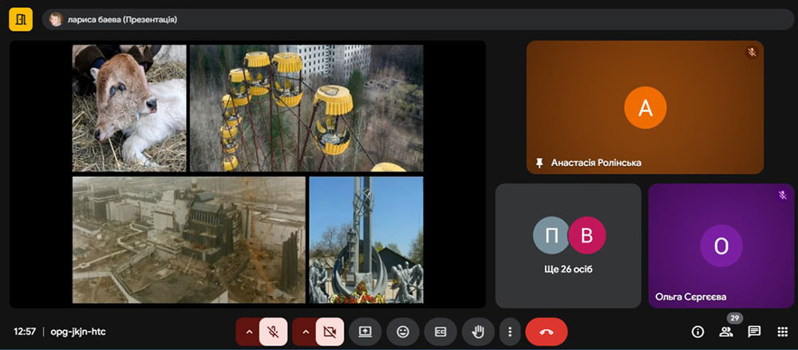Leave the call with red hang-up button
Viewport: 798px width, 350px height.
pyautogui.click(x=546, y=332)
